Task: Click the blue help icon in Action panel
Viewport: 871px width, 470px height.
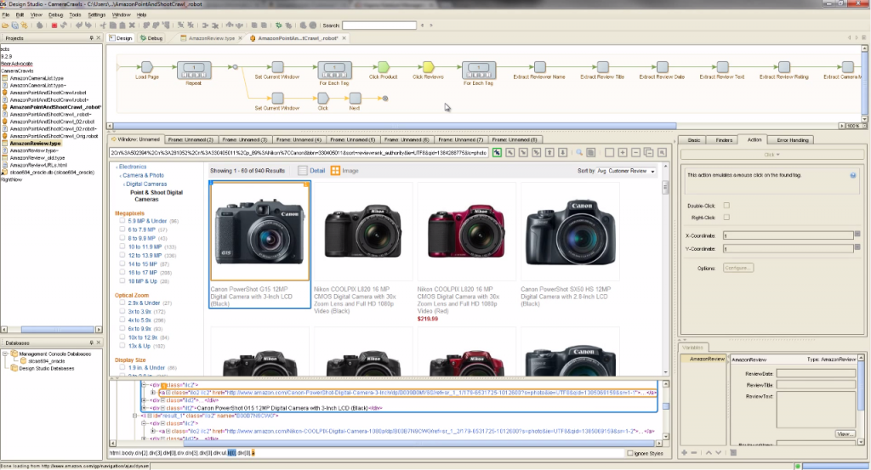Action: (852, 175)
